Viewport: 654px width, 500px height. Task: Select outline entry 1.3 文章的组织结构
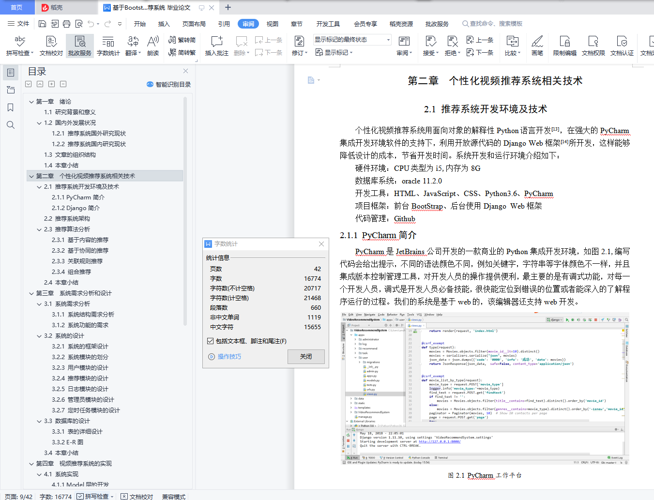pos(70,155)
